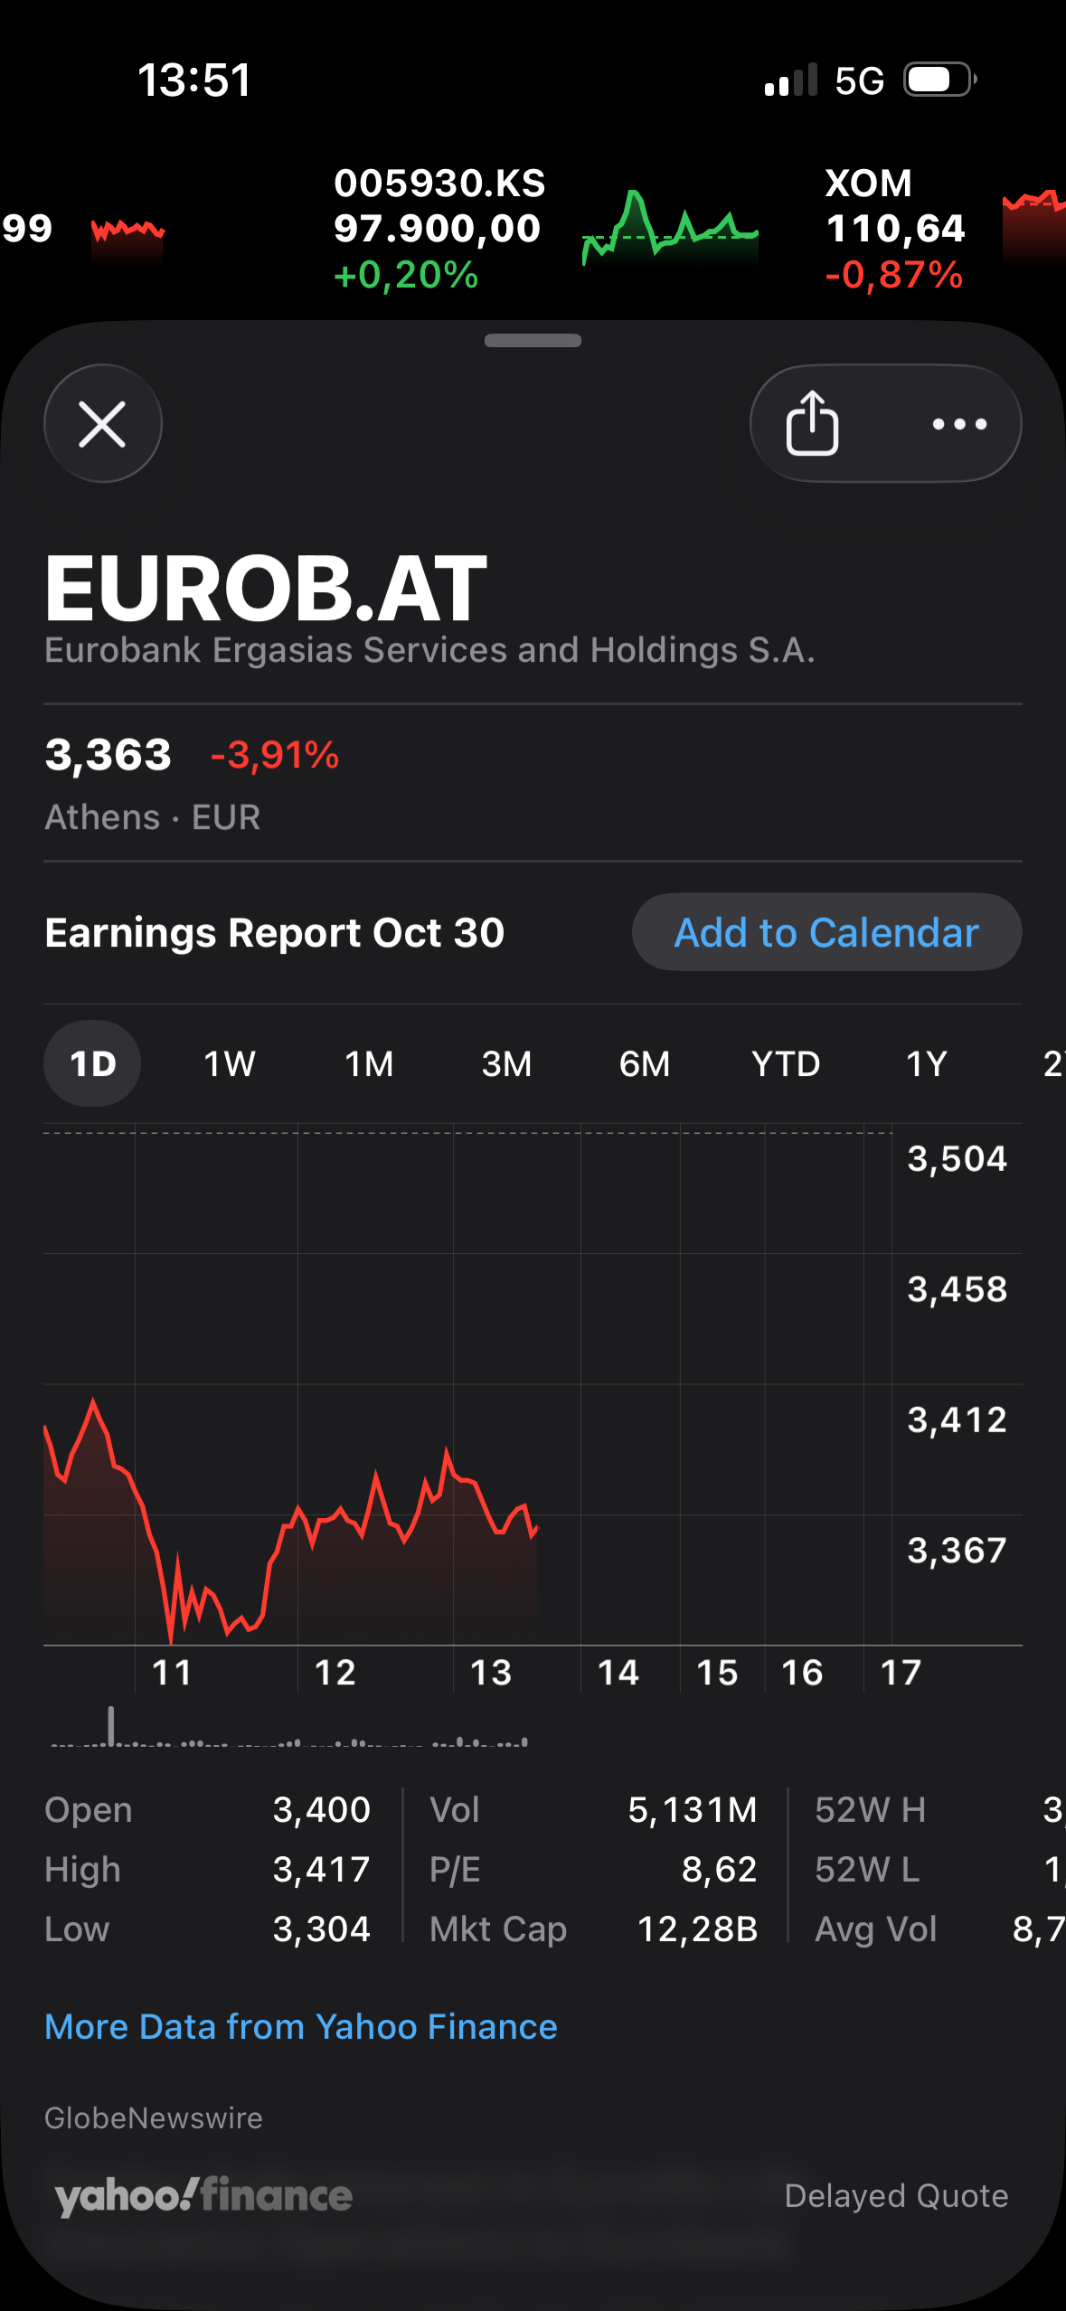
Task: Tap the GlobeNewswire news source
Action: tap(154, 2118)
